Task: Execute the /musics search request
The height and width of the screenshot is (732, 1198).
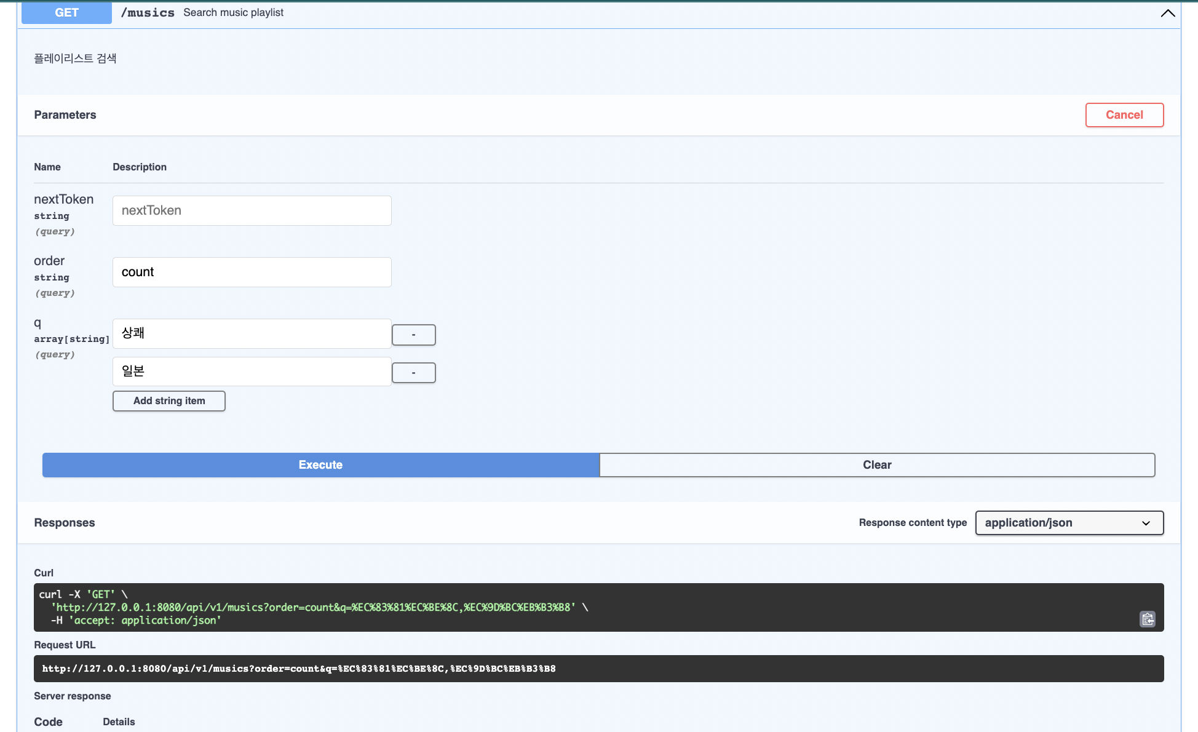Action: coord(320,465)
